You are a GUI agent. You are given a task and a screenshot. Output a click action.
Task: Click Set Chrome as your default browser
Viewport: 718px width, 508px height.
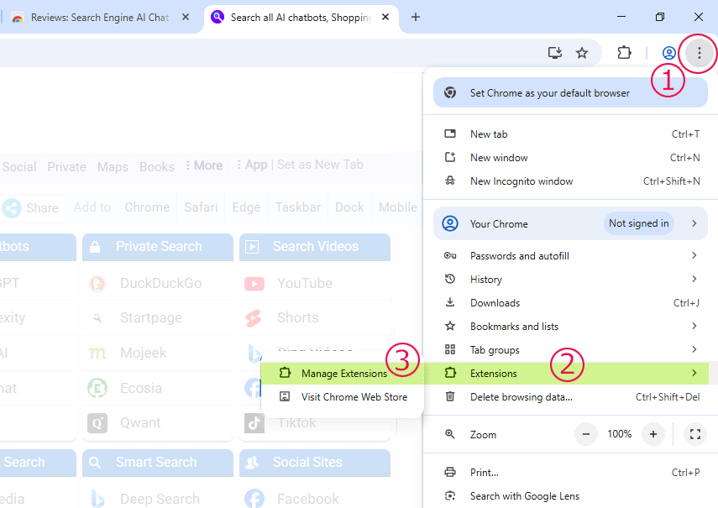pos(549,93)
